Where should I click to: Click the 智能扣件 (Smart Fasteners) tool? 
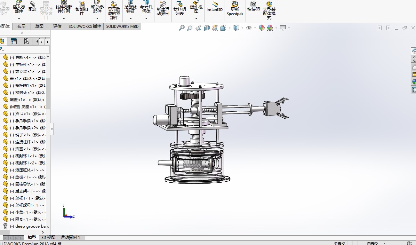[82, 8]
